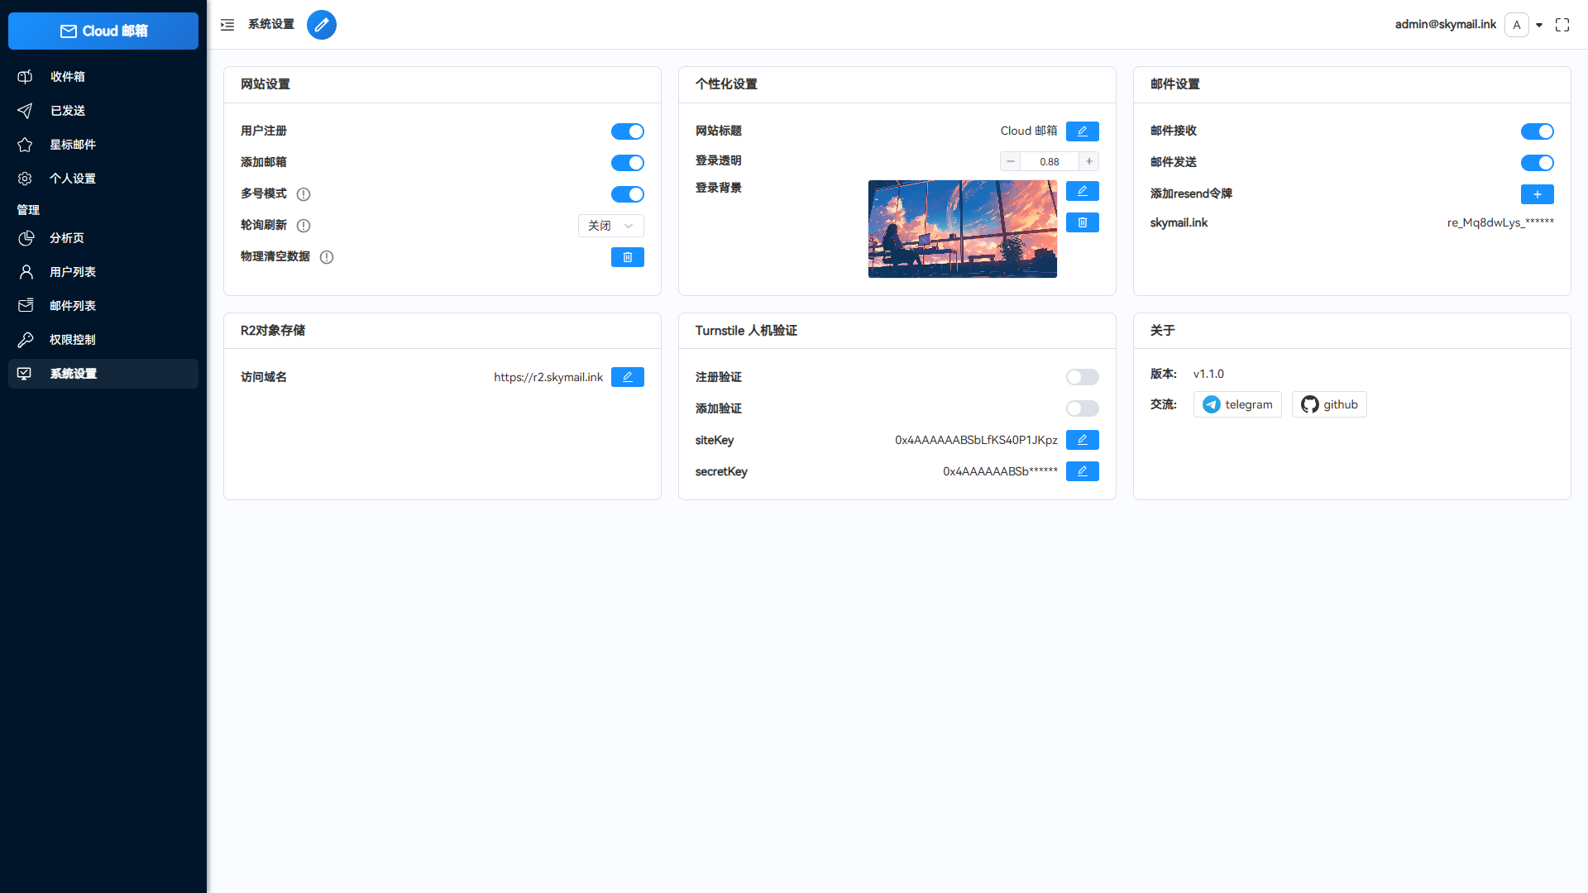
Task: Click the siteKey value 0x4AAAAAABSbLfKS40P1JKpz
Action: point(976,440)
